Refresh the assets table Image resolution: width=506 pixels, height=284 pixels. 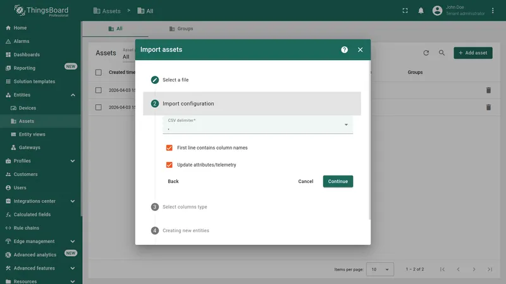coord(426,53)
